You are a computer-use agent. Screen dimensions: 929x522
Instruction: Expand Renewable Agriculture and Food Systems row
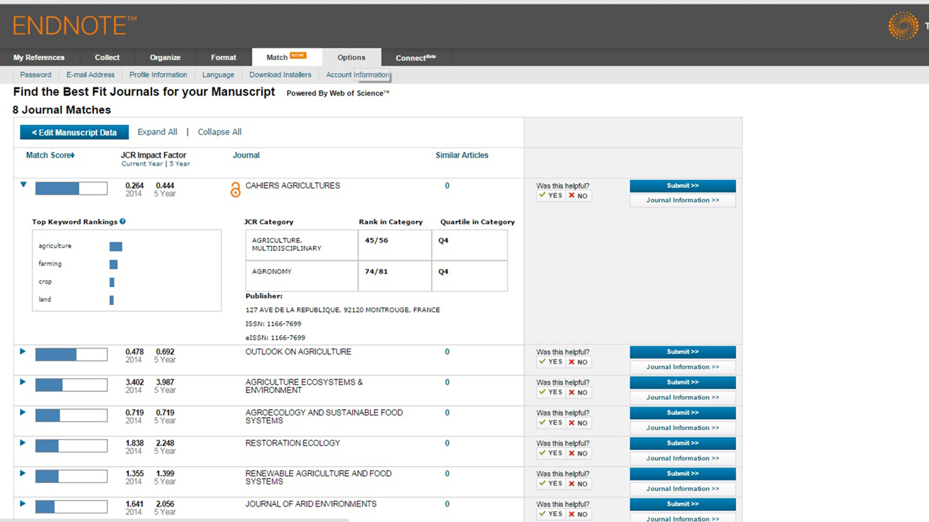coord(23,473)
